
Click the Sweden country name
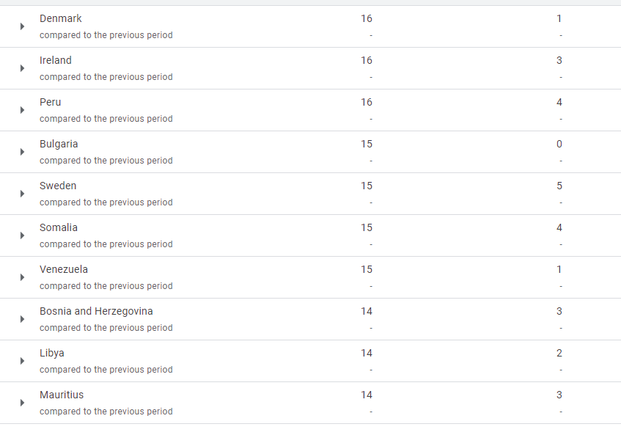(58, 186)
